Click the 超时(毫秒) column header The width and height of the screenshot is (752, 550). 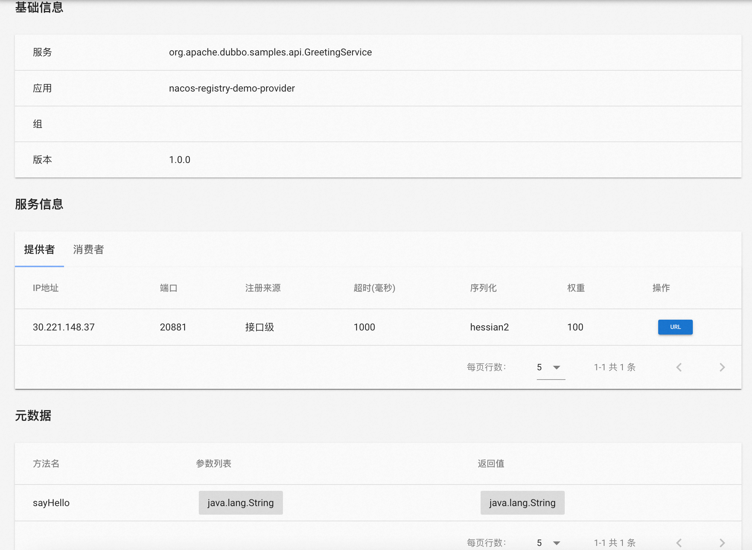(x=375, y=288)
